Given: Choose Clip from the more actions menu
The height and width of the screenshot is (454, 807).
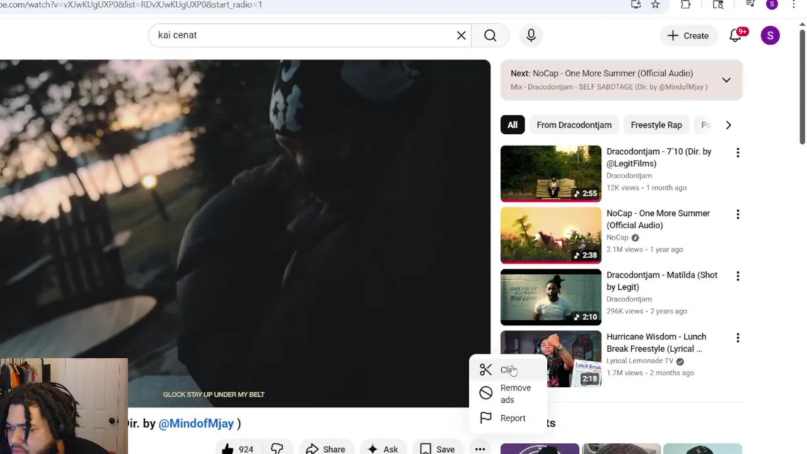Looking at the screenshot, I should (508, 370).
